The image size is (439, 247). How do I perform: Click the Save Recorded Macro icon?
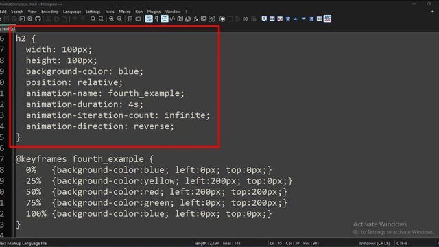pyautogui.click(x=254, y=19)
